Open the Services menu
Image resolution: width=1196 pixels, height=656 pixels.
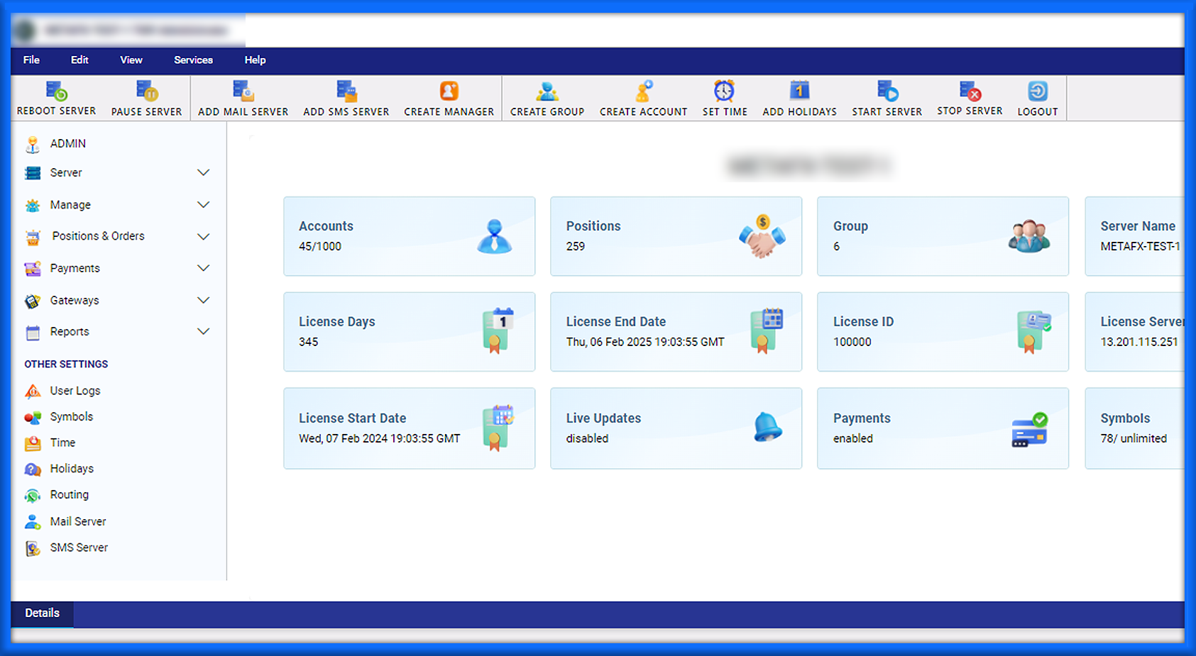[193, 60]
